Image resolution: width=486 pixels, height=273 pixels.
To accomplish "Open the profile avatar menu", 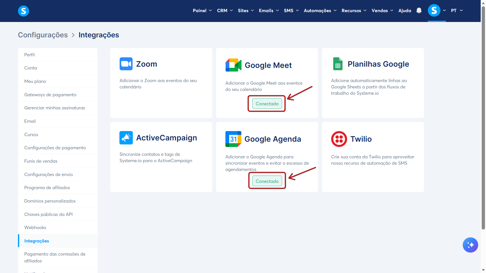I will tap(434, 11).
